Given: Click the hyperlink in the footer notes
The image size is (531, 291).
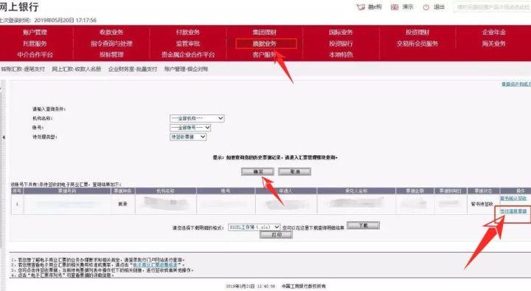Looking at the screenshot, I should pyautogui.click(x=155, y=265).
